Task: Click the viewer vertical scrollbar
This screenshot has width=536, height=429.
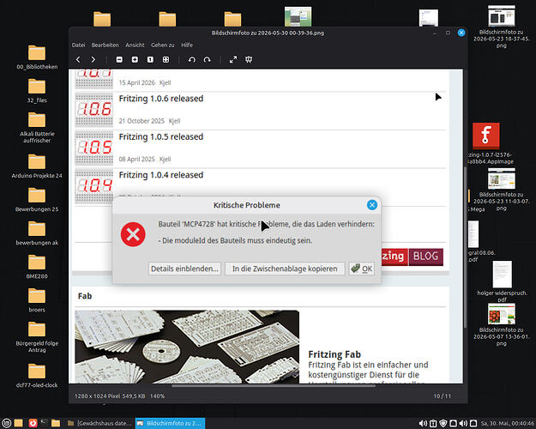Action: pos(465,248)
